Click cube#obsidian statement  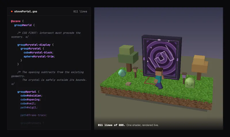tap(31, 96)
